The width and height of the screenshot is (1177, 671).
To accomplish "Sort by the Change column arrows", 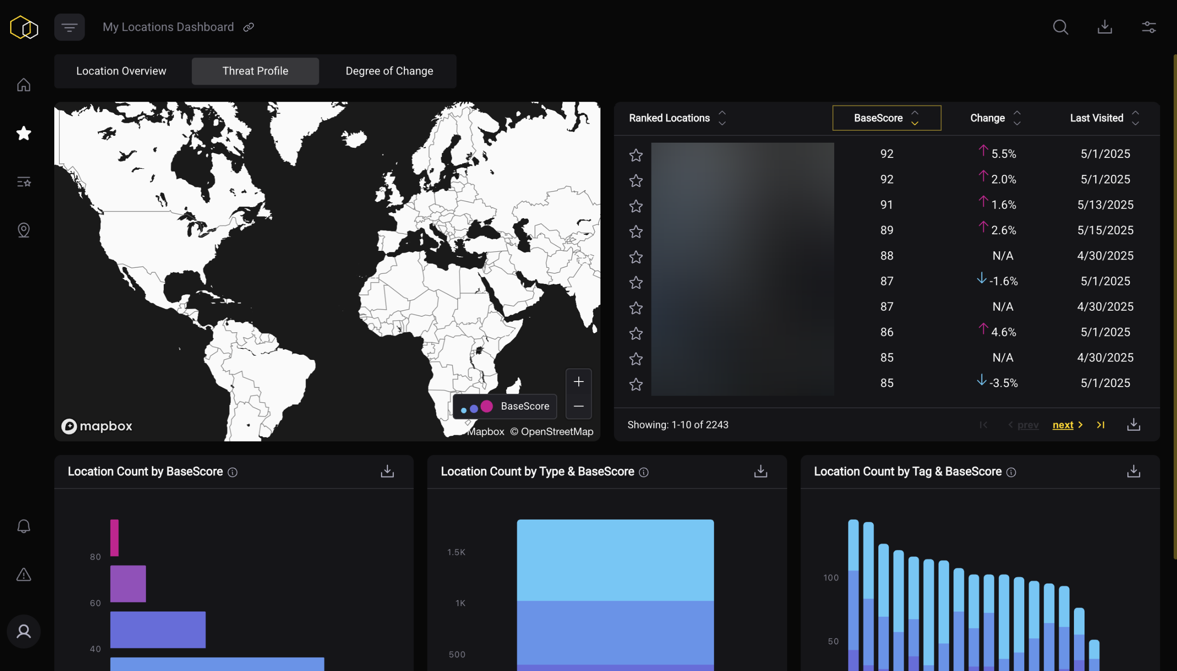I will [x=1017, y=118].
